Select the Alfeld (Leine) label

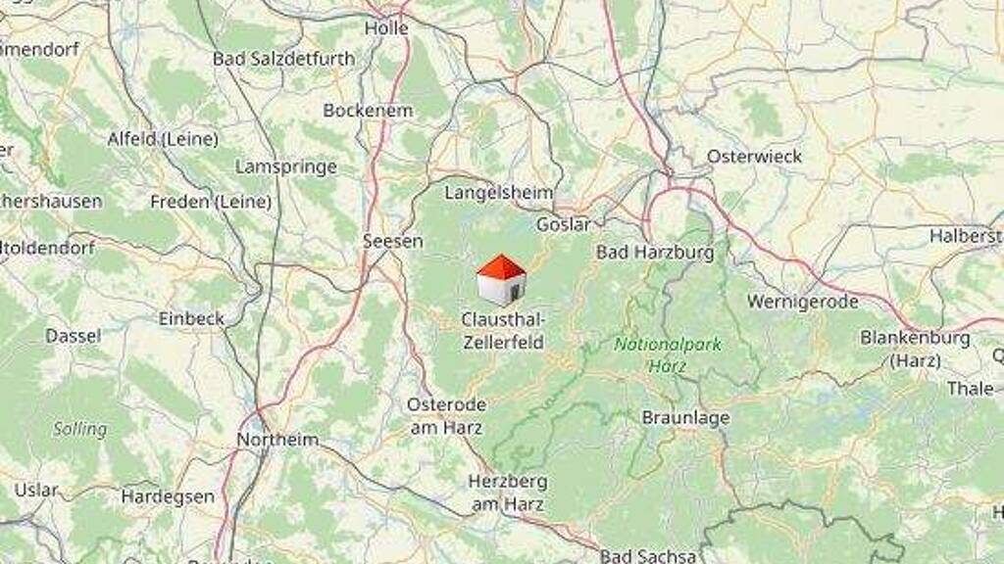[163, 139]
